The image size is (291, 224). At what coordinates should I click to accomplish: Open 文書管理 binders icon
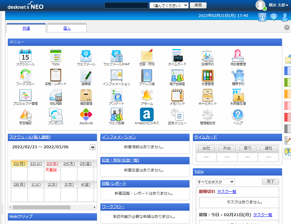(207, 75)
